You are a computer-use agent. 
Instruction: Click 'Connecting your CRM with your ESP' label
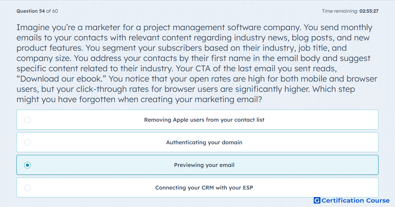pyautogui.click(x=204, y=188)
